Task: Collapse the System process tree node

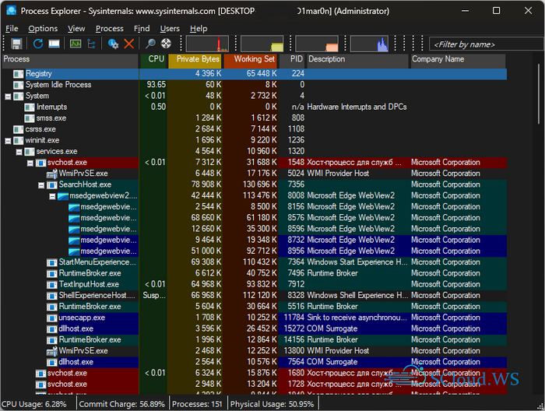Action: (8, 96)
